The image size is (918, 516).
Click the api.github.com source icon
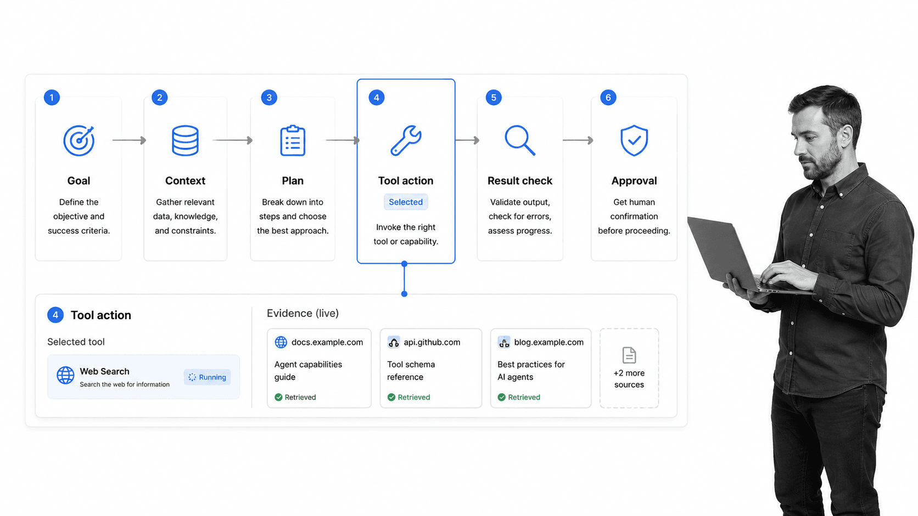pyautogui.click(x=394, y=342)
